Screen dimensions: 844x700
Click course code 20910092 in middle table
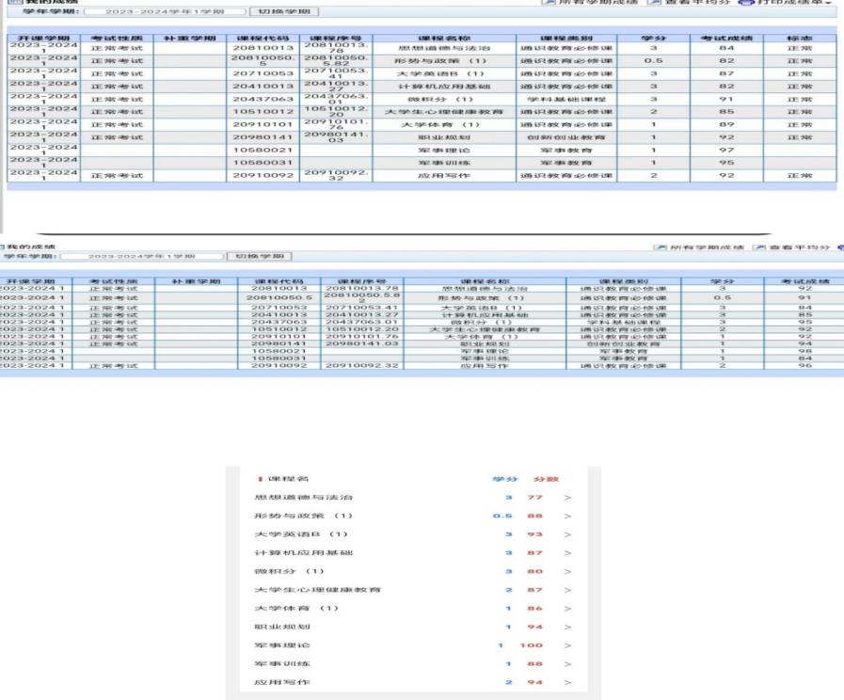point(279,366)
